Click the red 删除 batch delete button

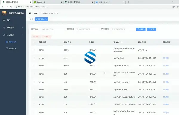(36, 37)
